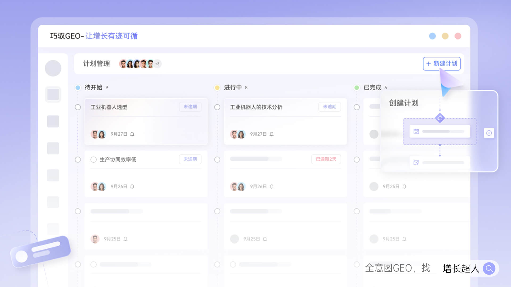The height and width of the screenshot is (287, 511).
Task: Click plus circle icon in 创建计划 panel
Action: pos(489,133)
